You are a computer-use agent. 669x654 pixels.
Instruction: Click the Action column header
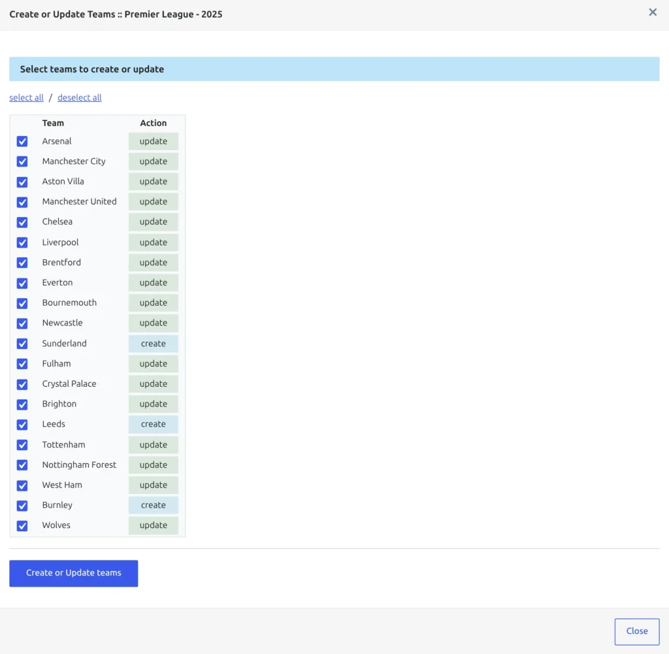point(153,123)
